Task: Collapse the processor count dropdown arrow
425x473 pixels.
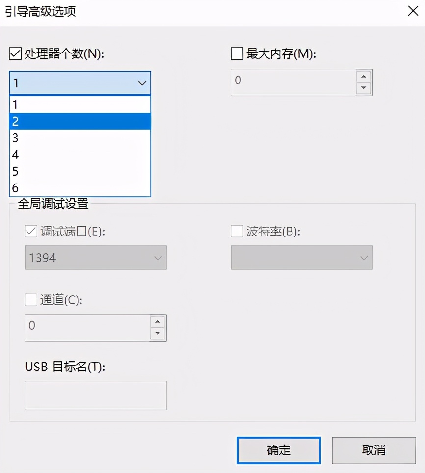Action: tap(142, 83)
